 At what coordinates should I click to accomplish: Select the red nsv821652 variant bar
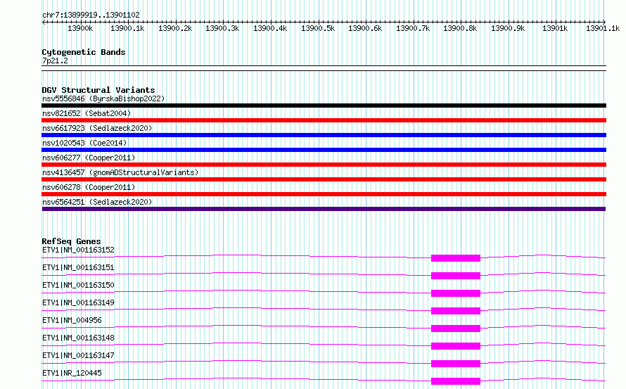coord(324,120)
